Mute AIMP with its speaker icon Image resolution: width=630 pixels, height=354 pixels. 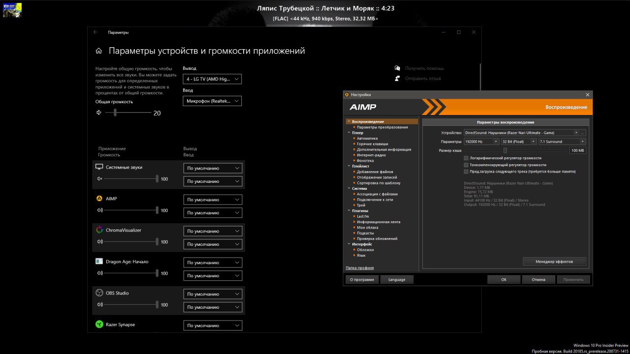coord(100,210)
